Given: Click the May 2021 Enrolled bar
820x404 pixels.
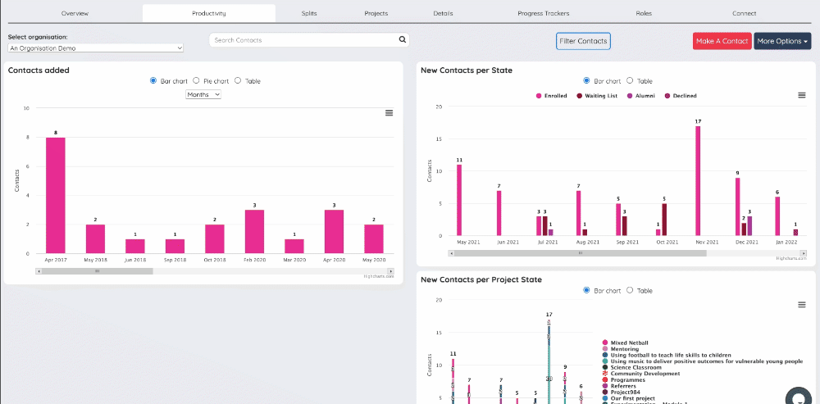Looking at the screenshot, I should click(459, 200).
